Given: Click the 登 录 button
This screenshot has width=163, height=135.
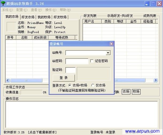Looking at the screenshot, I should tap(64, 78).
